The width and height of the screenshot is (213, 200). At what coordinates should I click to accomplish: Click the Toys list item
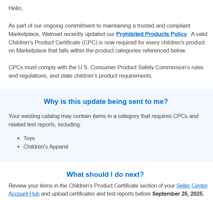point(29,138)
